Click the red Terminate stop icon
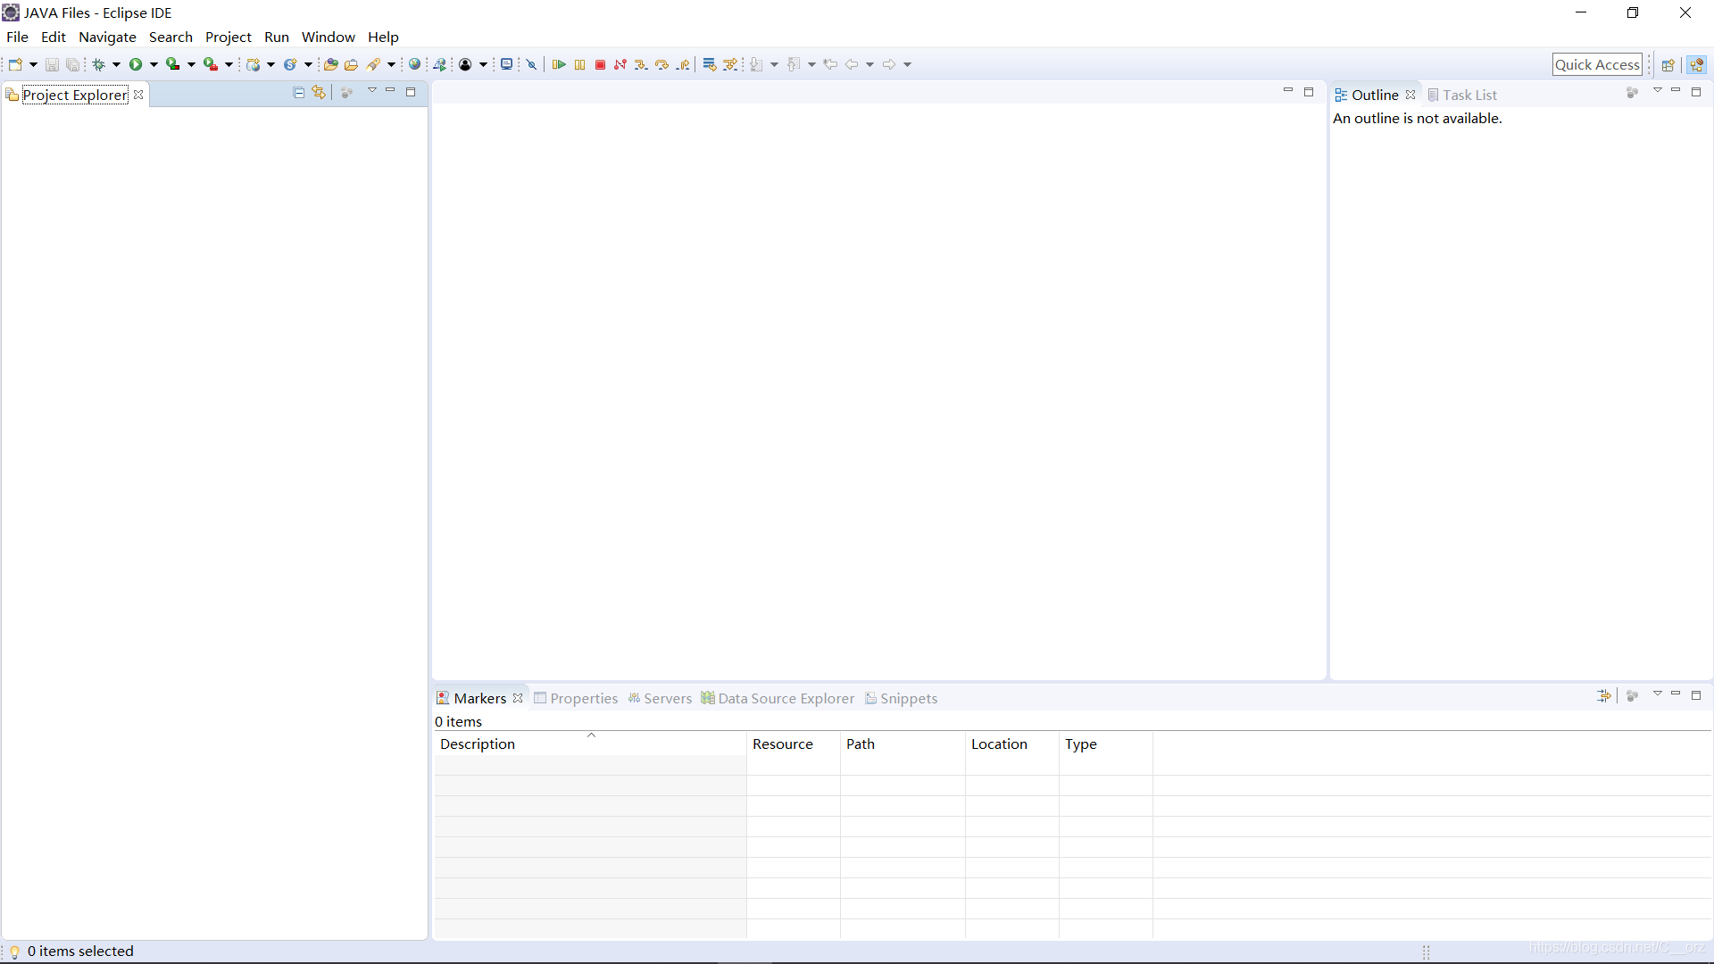The image size is (1714, 964). point(600,64)
